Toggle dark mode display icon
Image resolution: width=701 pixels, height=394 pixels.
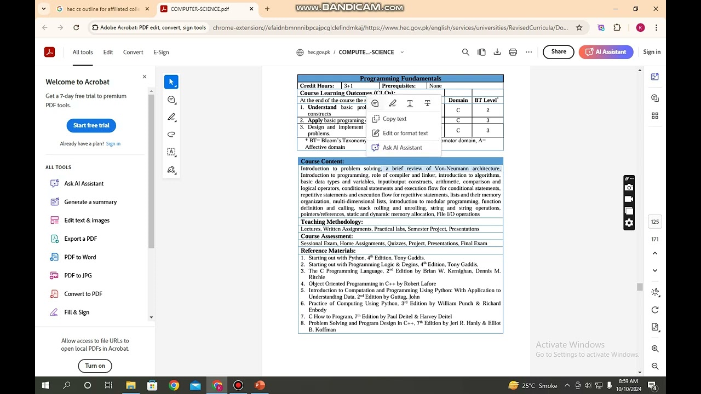pyautogui.click(x=655, y=292)
